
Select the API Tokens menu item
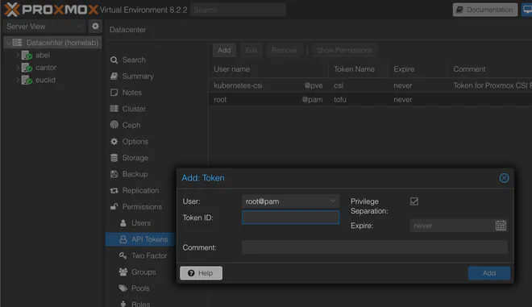click(140, 239)
